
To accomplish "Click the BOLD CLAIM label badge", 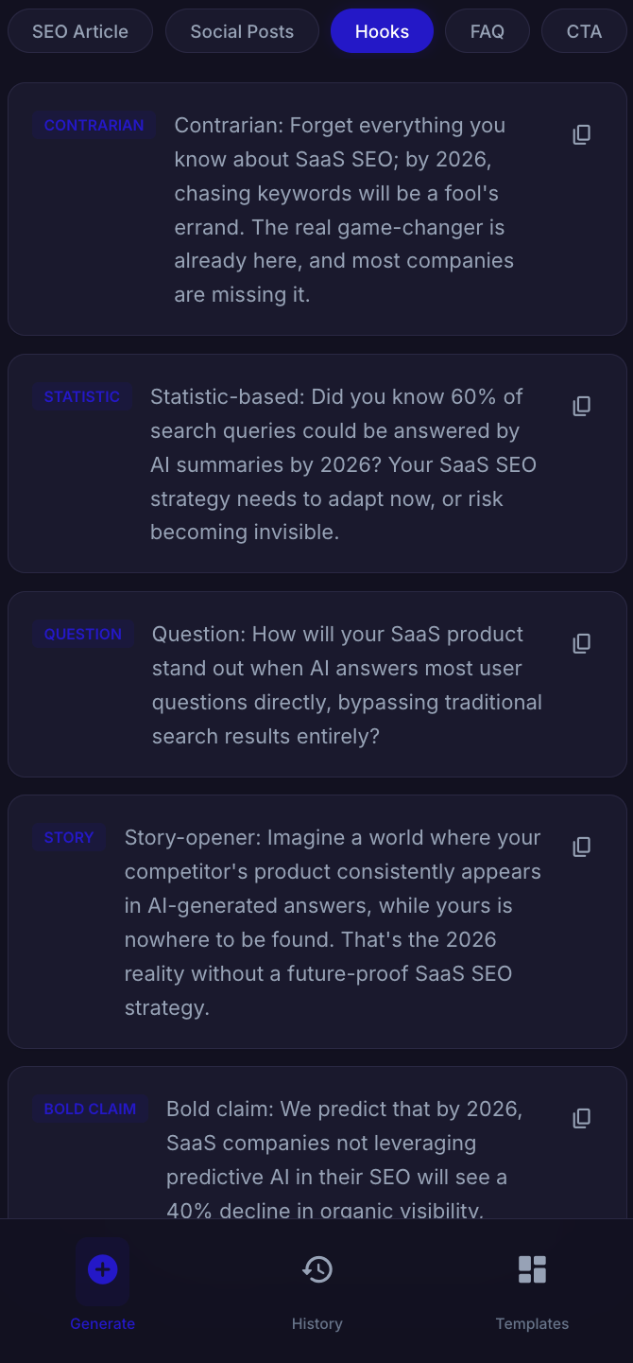I will coord(90,1109).
